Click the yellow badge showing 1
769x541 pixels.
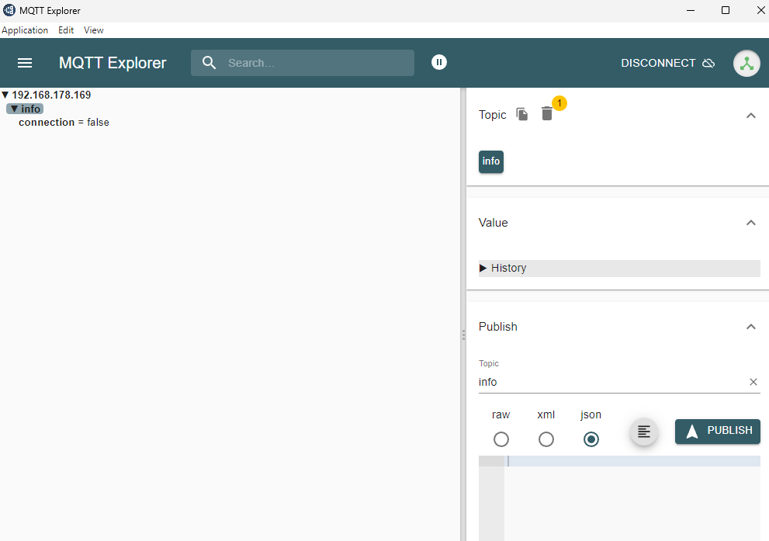point(559,103)
